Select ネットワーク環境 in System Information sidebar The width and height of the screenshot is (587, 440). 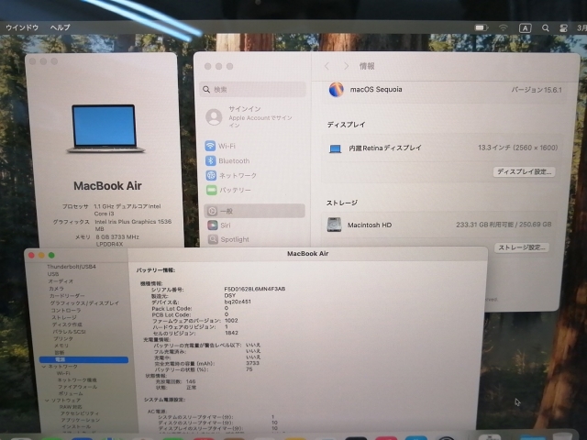click(77, 379)
